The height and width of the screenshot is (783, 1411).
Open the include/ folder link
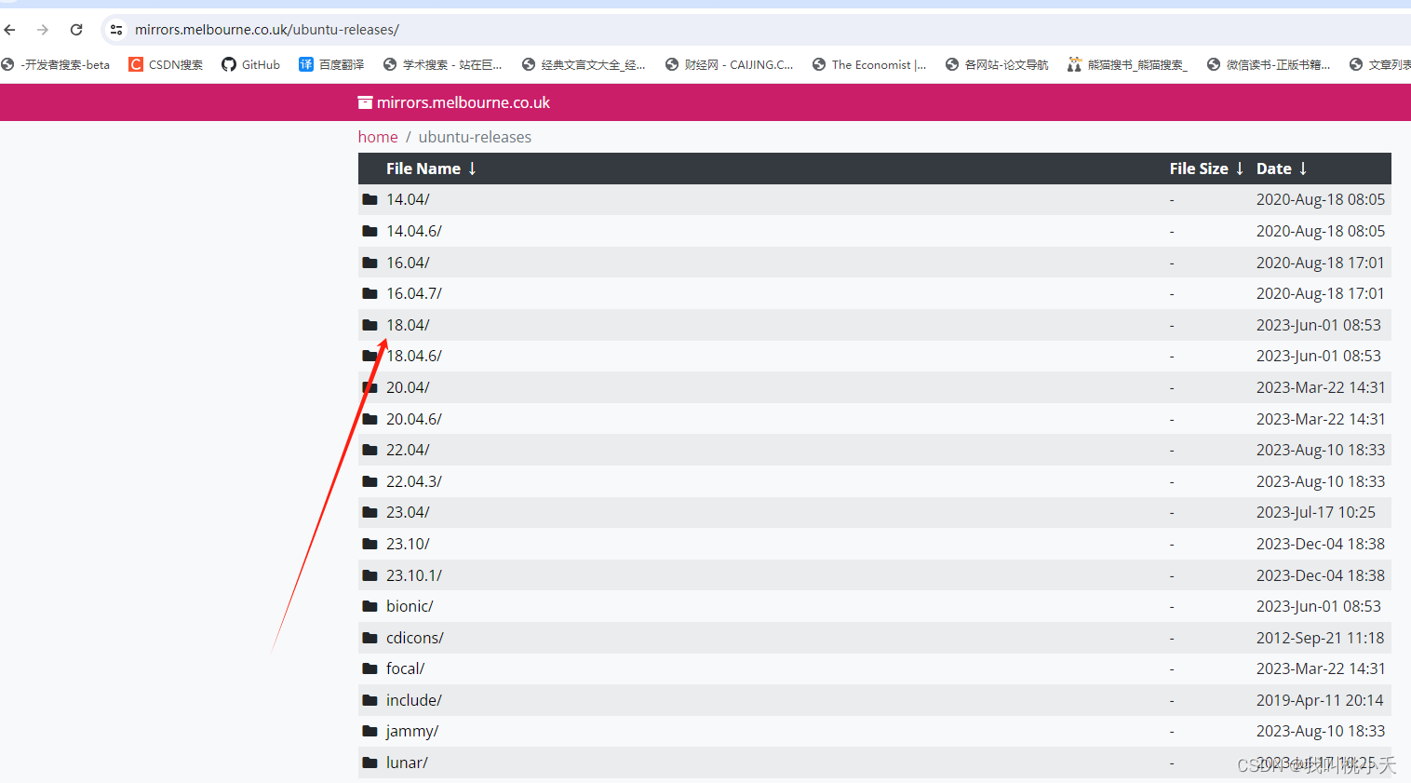pyautogui.click(x=414, y=700)
